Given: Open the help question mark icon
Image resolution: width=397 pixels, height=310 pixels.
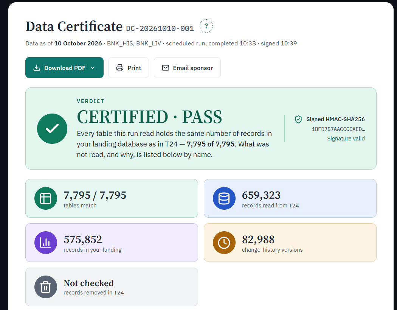Looking at the screenshot, I should tap(206, 26).
